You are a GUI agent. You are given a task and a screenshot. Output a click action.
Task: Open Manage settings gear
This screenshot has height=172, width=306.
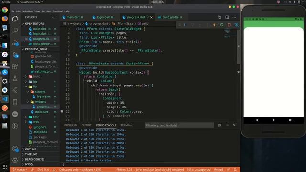pos(15,161)
